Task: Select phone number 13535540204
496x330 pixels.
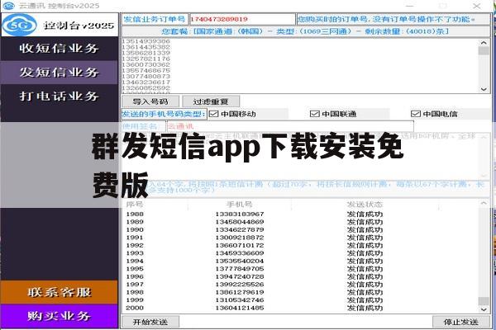Action: pos(240,261)
